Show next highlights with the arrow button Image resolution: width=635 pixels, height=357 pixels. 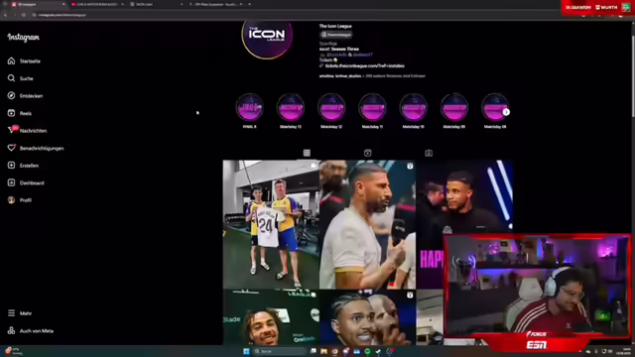coord(506,112)
